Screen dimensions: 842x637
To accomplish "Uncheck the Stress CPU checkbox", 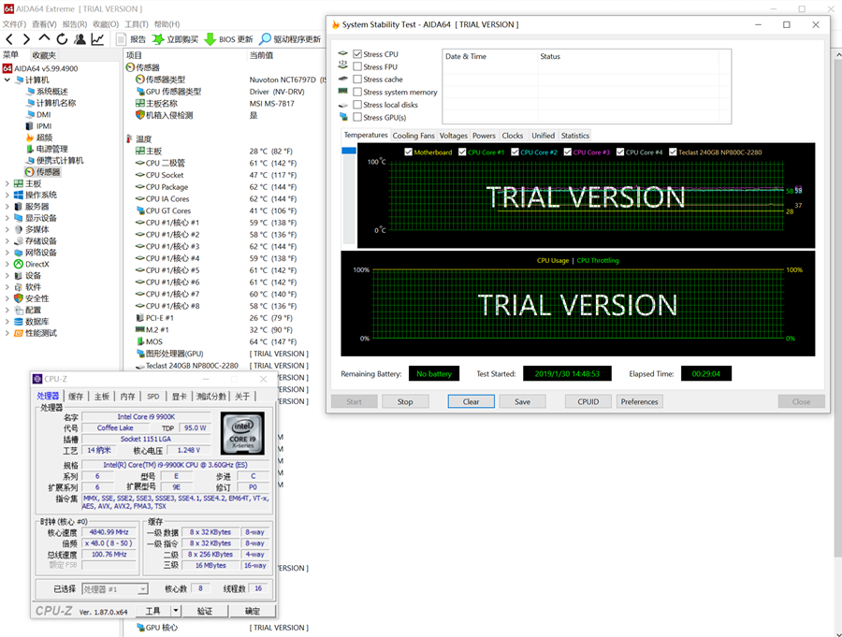I will [357, 54].
